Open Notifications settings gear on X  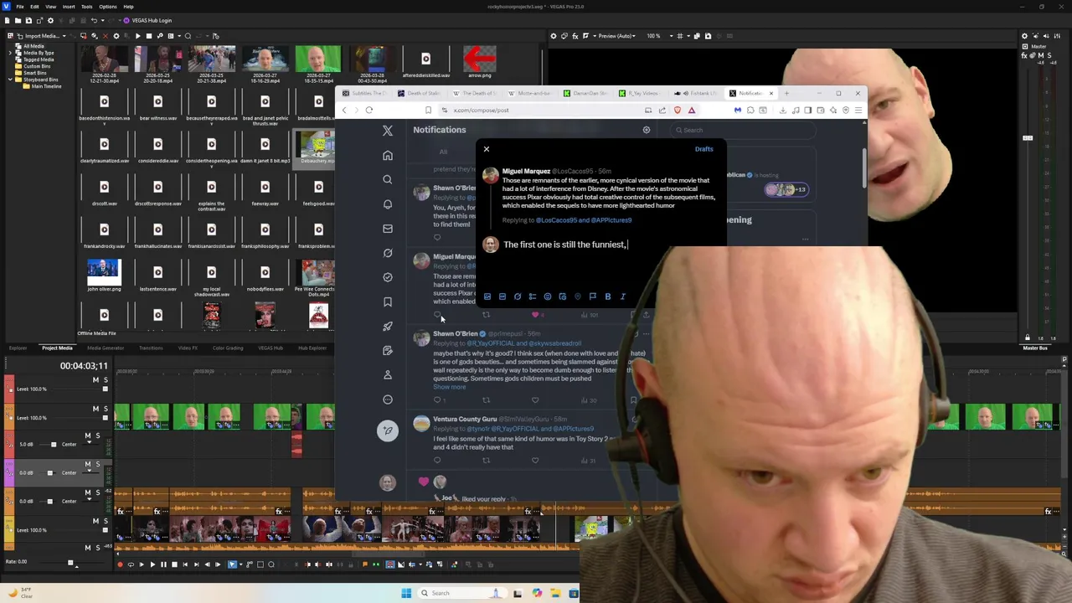[x=647, y=130]
